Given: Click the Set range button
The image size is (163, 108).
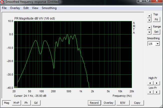Looking at the screenshot, I should pos(156,32).
